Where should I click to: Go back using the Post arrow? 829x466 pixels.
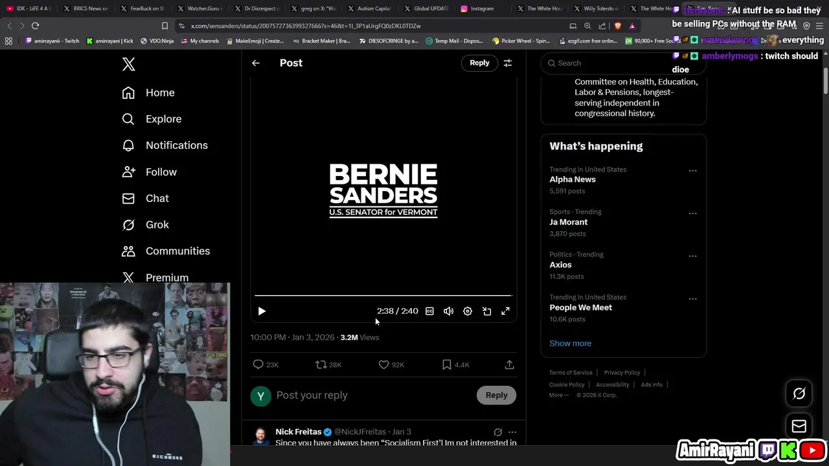pyautogui.click(x=256, y=63)
